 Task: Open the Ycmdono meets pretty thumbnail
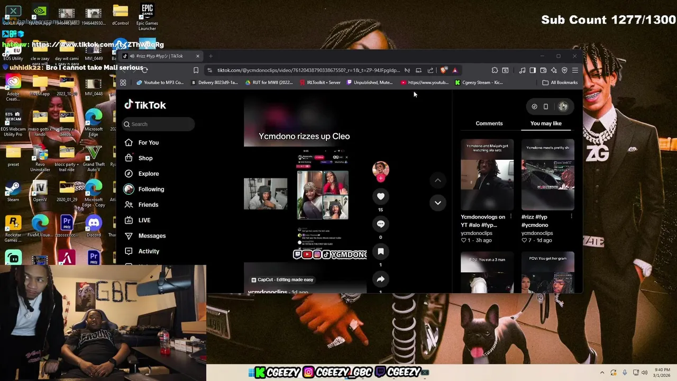pos(548,175)
